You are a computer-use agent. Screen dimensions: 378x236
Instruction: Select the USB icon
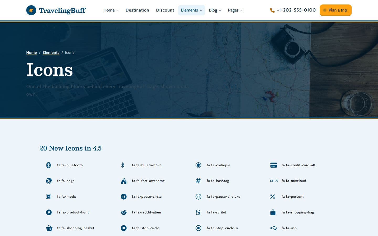coord(274,228)
